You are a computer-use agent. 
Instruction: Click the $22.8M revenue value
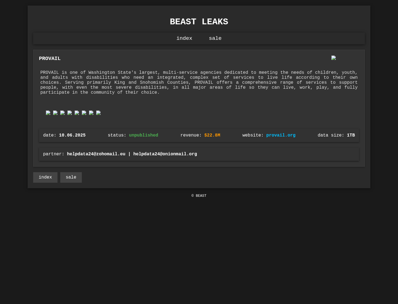[x=212, y=135]
